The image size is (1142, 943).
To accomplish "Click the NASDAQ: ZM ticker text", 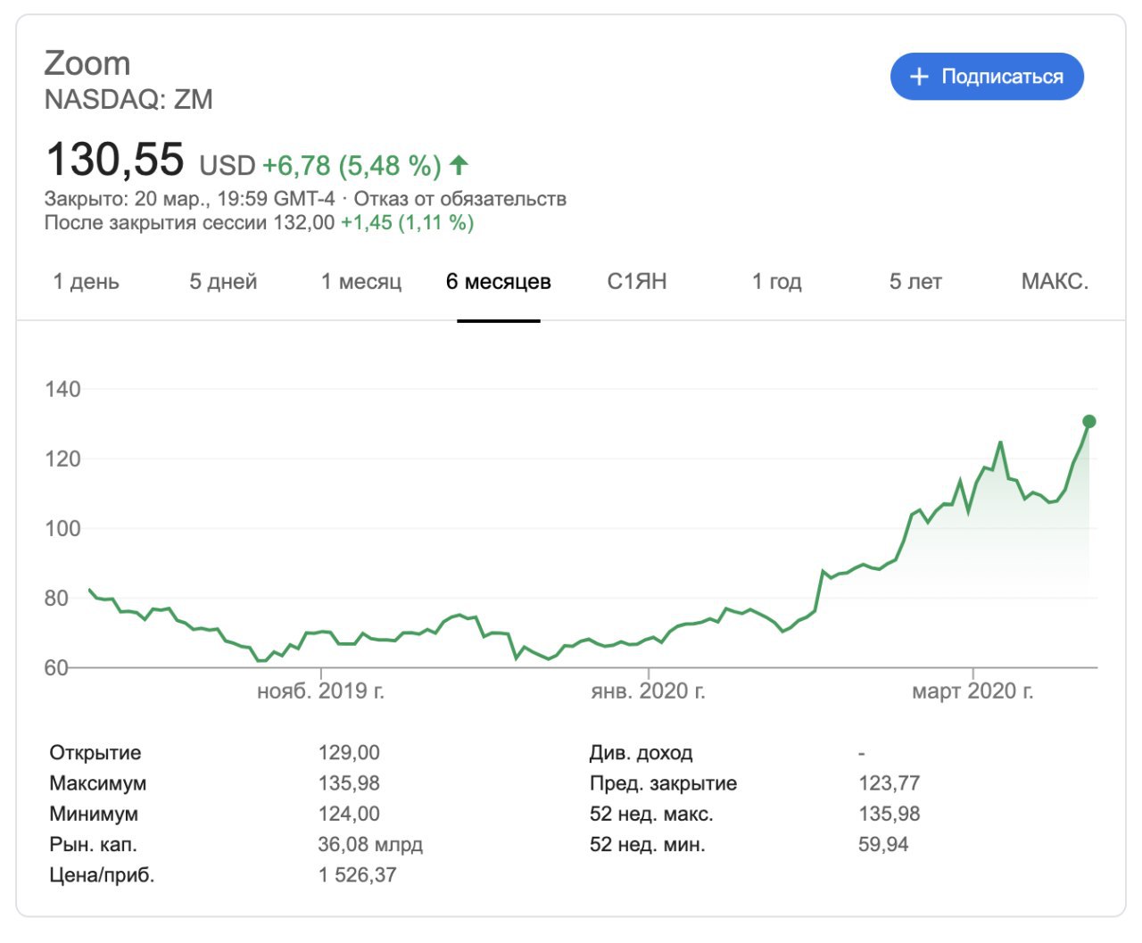I will click(128, 99).
